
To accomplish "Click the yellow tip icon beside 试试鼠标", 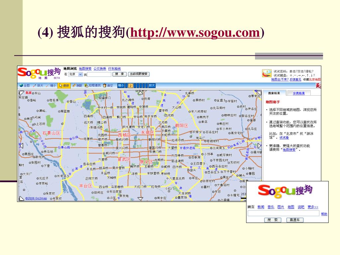I will pyautogui.click(x=267, y=73).
